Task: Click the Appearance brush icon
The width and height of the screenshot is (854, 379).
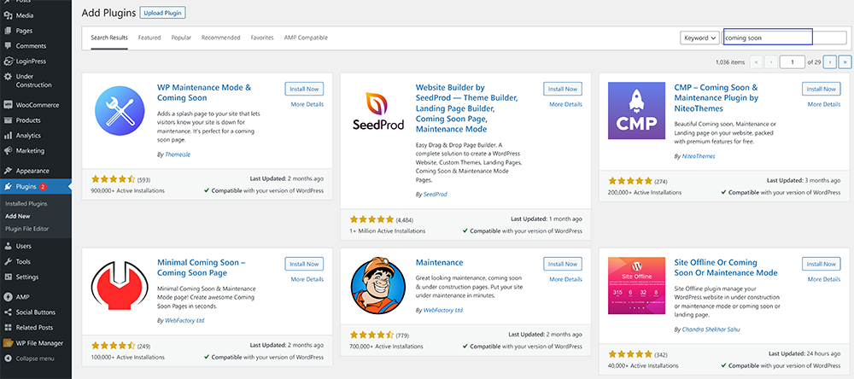Action: [x=8, y=171]
